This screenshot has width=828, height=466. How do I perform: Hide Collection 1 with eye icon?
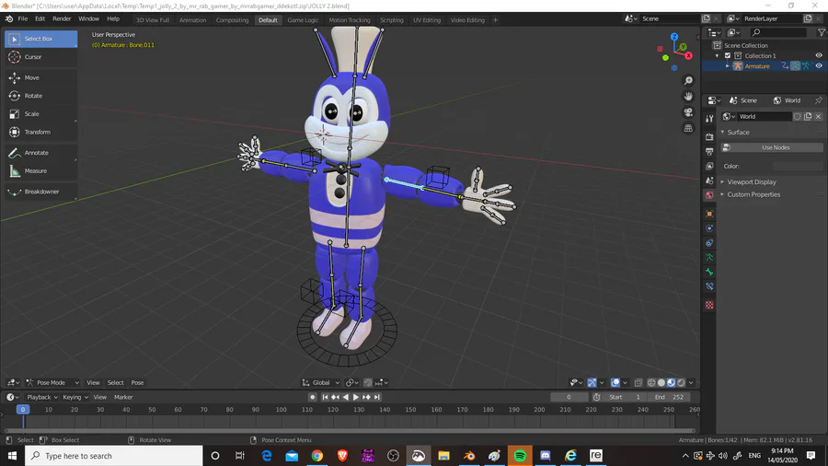[x=819, y=55]
